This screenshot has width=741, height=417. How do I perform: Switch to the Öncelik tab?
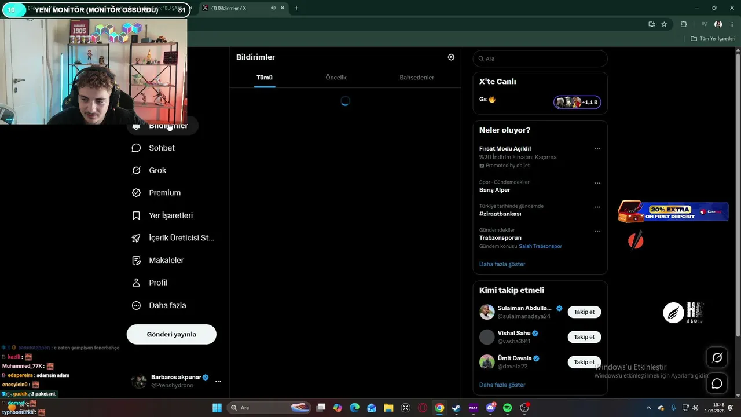336,78
